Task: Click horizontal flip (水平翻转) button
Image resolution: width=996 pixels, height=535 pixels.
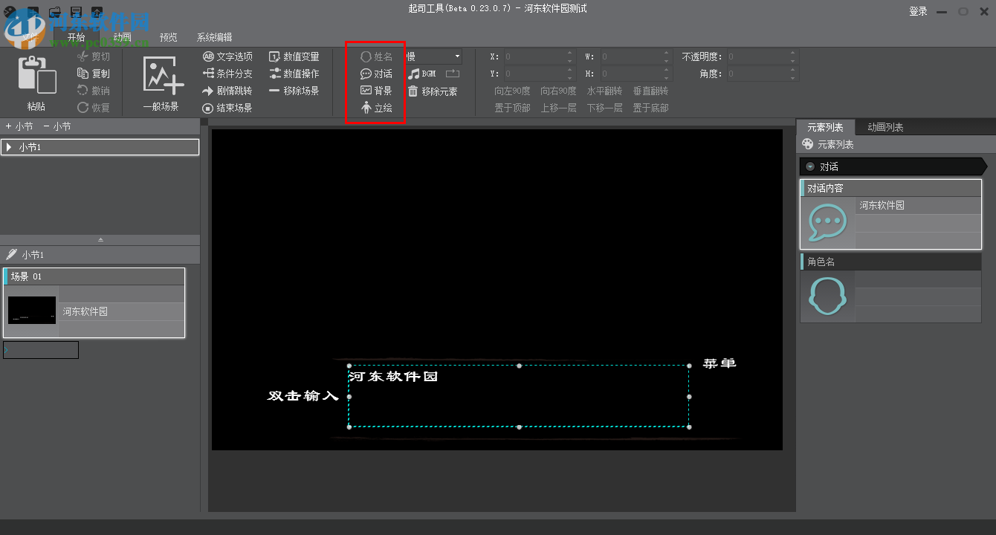Action: pyautogui.click(x=604, y=91)
